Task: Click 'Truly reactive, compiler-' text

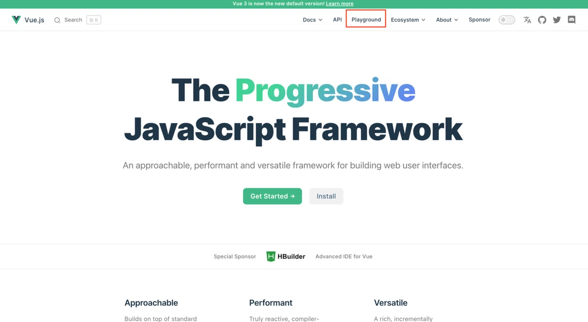Action: point(284,319)
